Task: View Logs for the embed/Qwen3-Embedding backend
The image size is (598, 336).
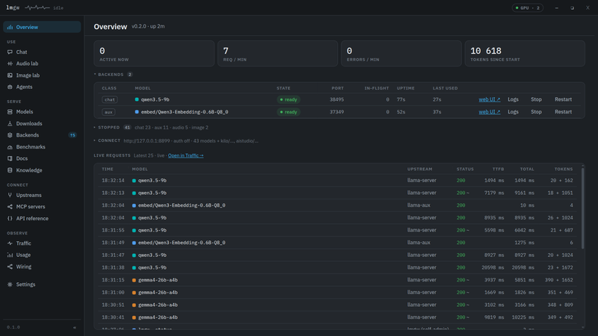Action: [513, 112]
